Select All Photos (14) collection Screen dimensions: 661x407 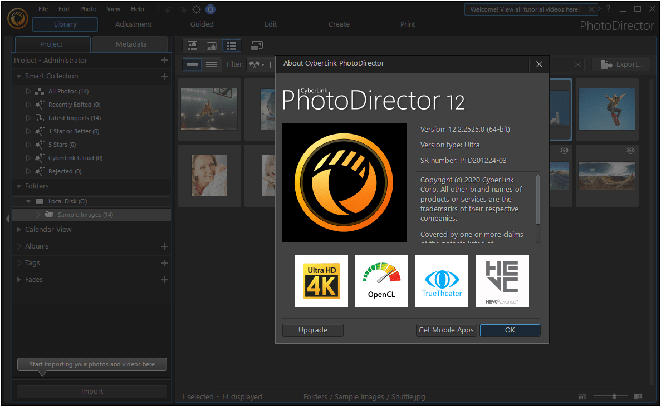(68, 91)
